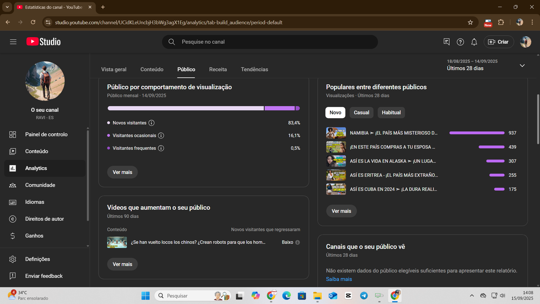Switch to the Receita tab
The image size is (540, 304).
(x=218, y=69)
